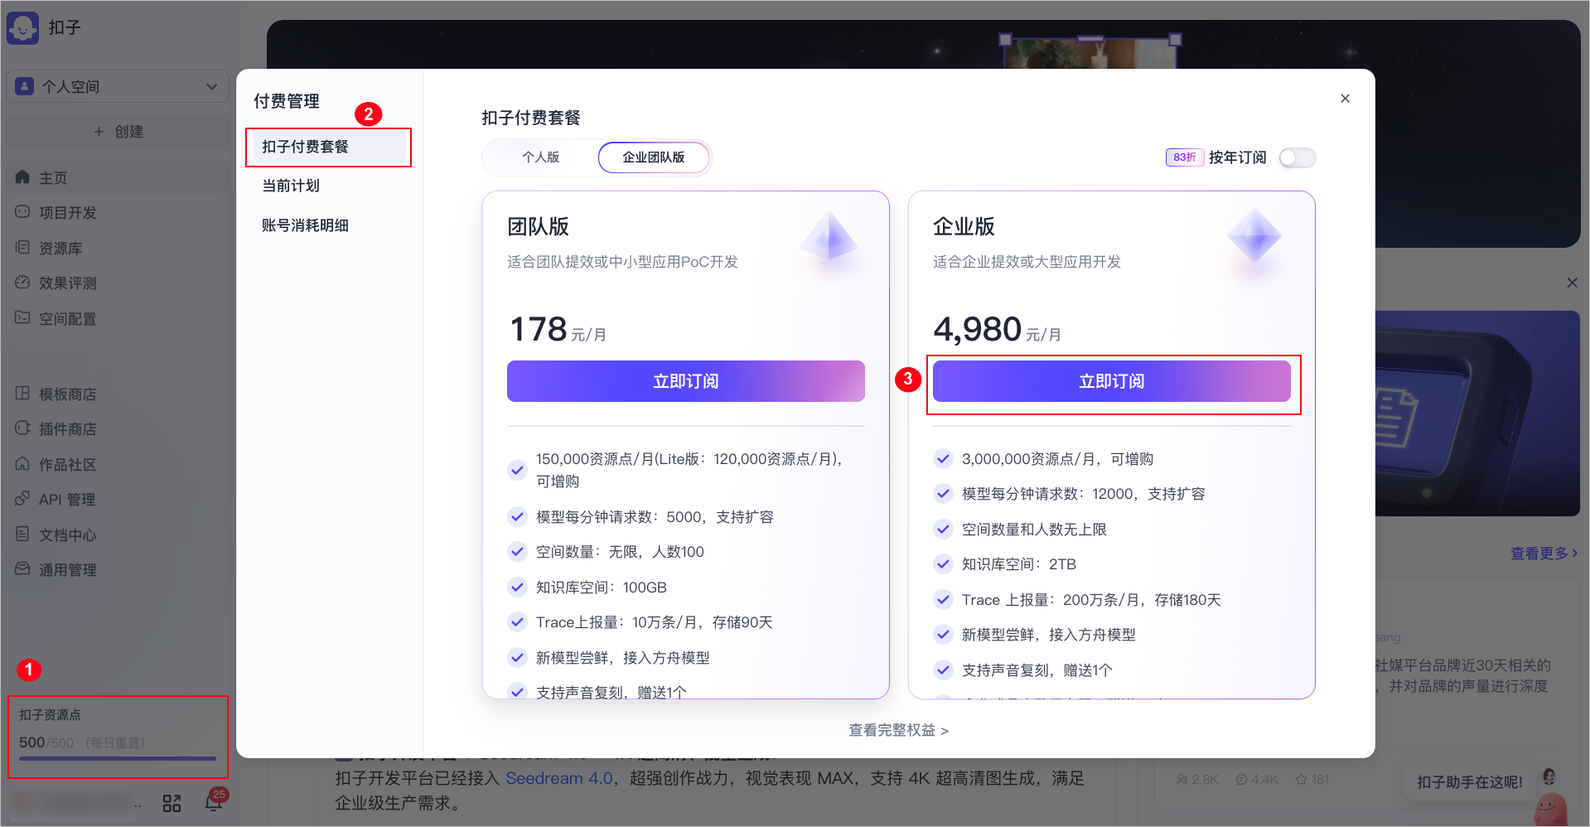This screenshot has width=1590, height=827.
Task: Click the 扣子助手在这里! bubble
Action: (x=1469, y=782)
